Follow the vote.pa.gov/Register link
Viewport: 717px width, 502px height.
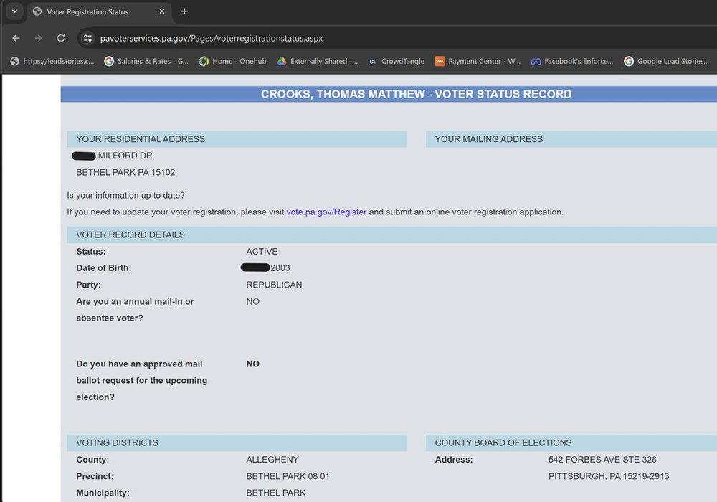[326, 212]
